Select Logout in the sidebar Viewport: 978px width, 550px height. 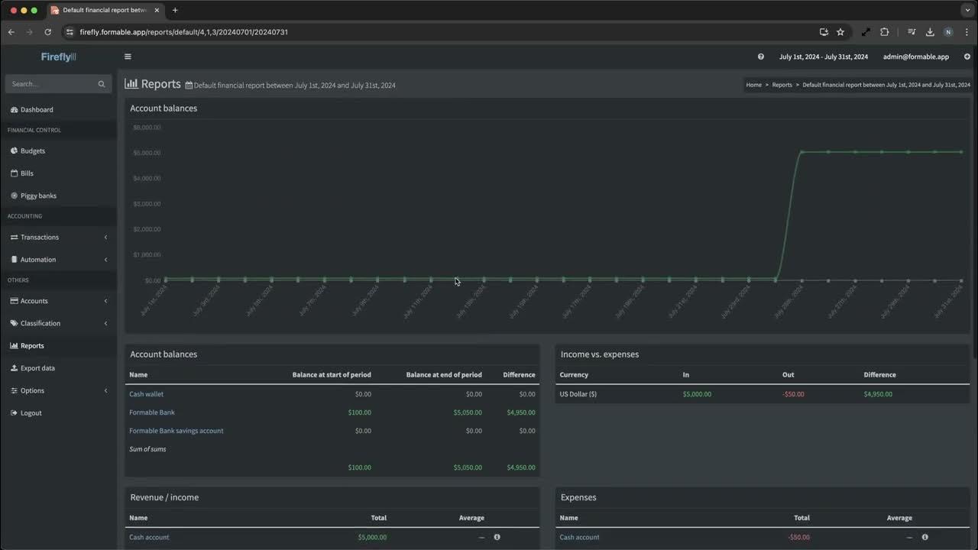point(31,413)
